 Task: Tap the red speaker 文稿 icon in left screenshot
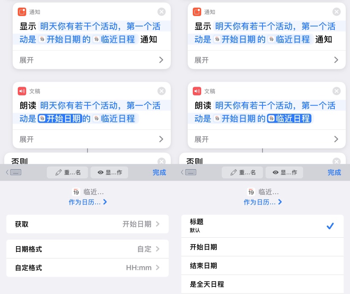[x=22, y=91]
